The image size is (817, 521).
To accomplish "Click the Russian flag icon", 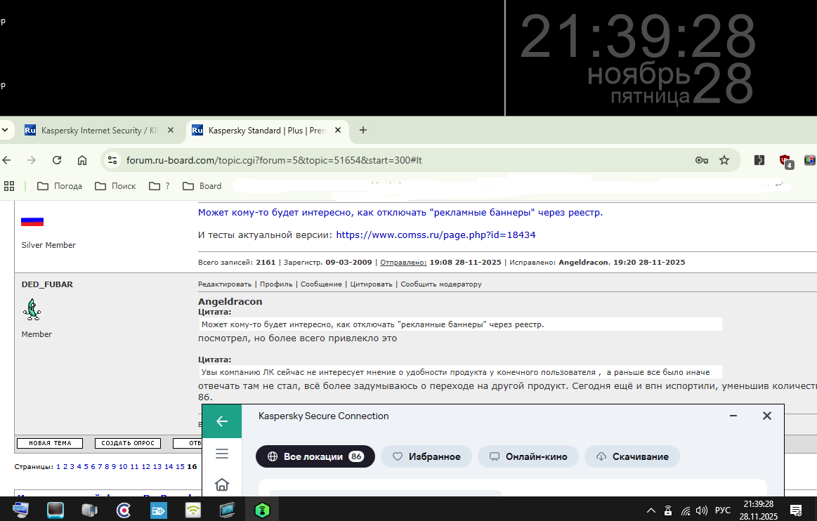I will coord(32,221).
